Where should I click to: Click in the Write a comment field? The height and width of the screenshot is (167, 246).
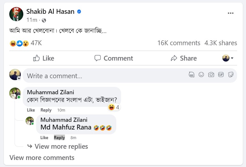(x=105, y=76)
